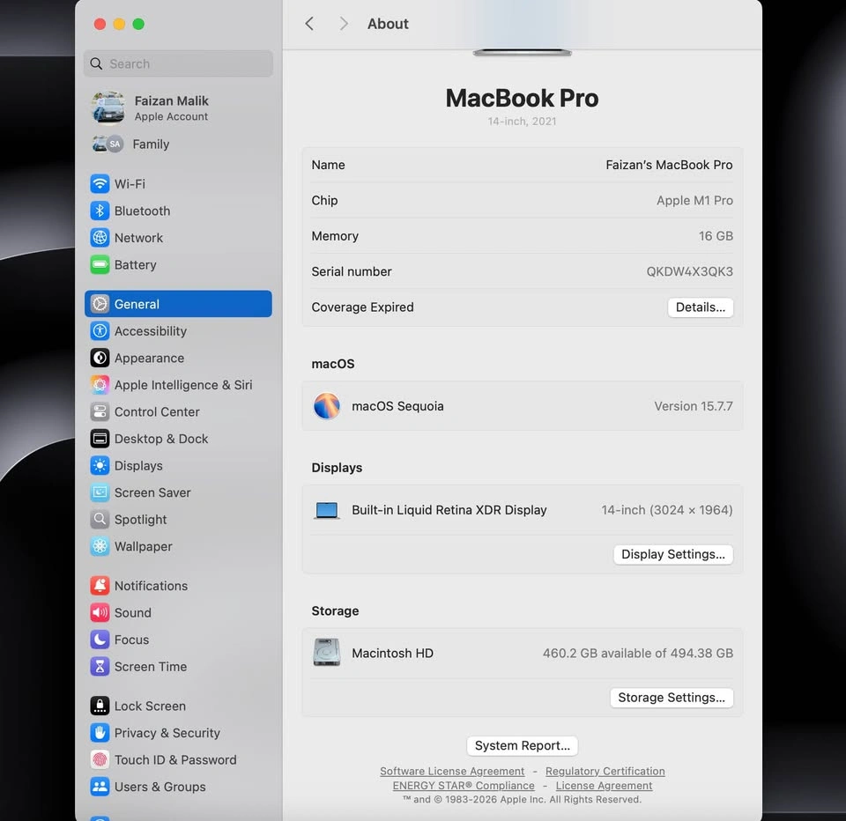Open System Report button
Image resolution: width=846 pixels, height=821 pixels.
pyautogui.click(x=523, y=746)
